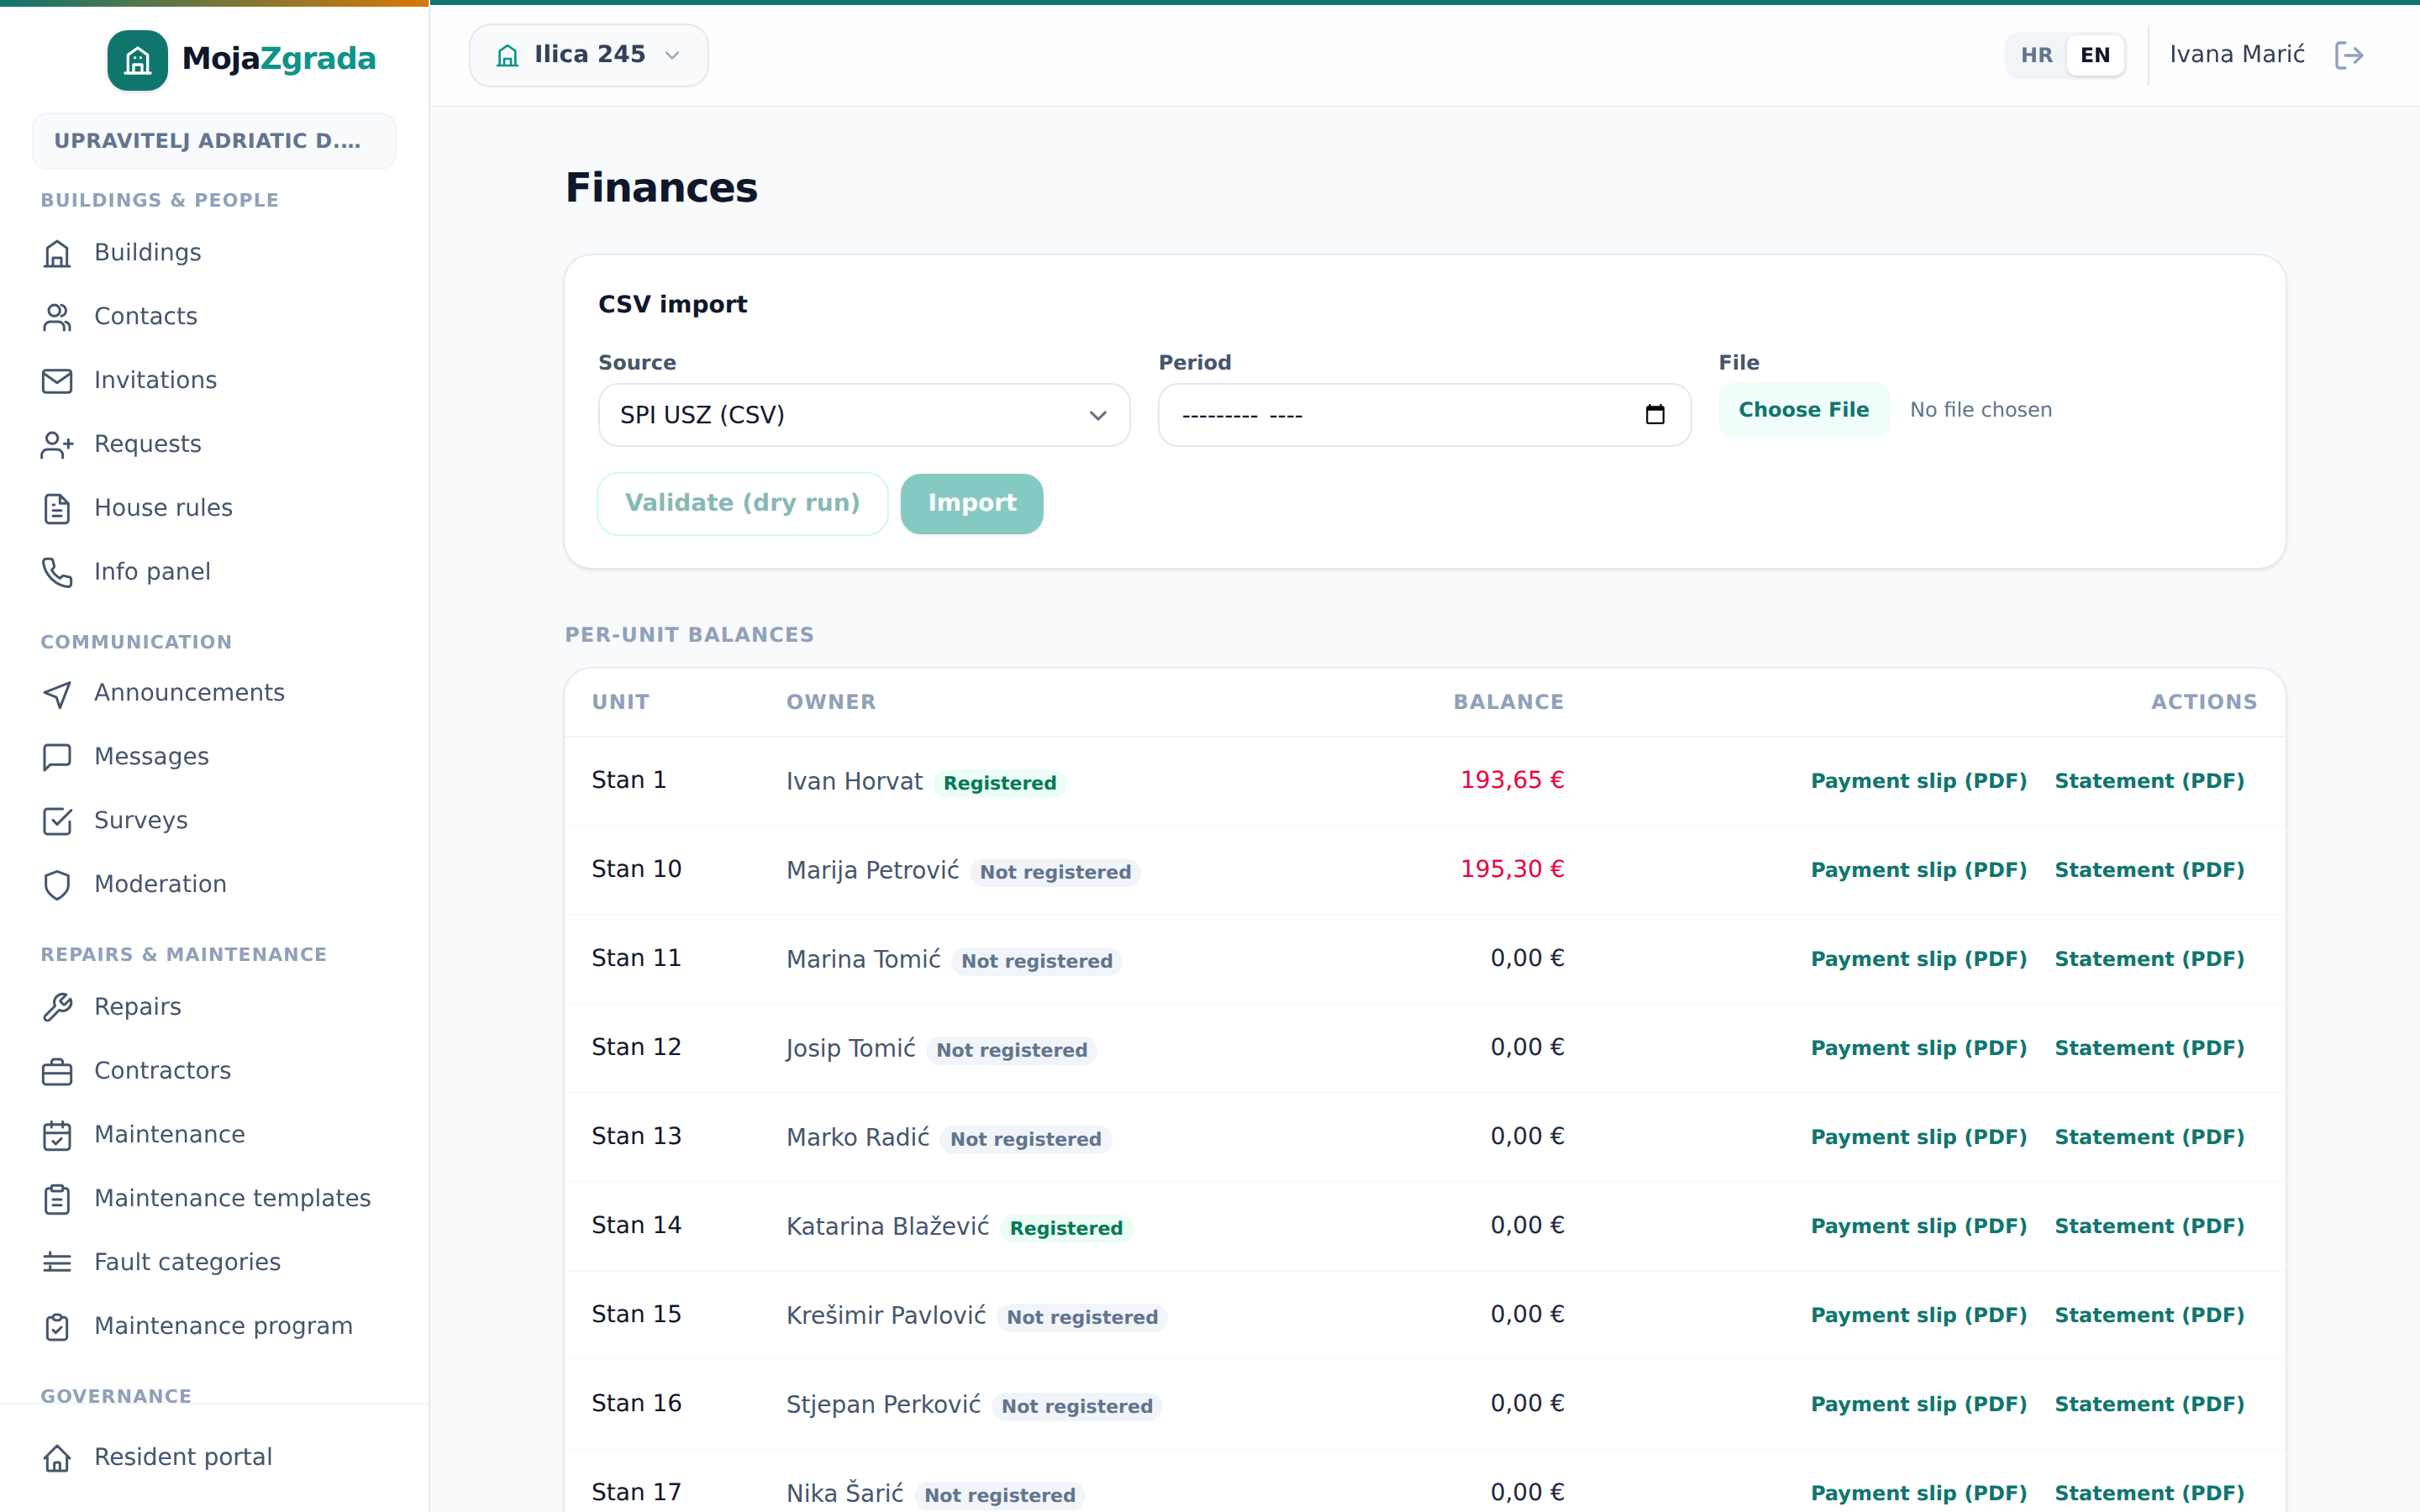
Task: Open Buildings via its house icon
Action: [57, 253]
